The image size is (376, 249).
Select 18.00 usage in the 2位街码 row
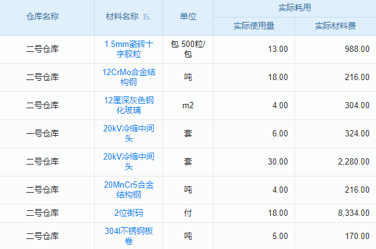[x=277, y=213]
